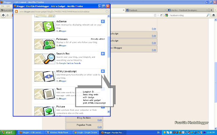The height and width of the screenshot is (135, 217).
Task: Add the AdSense gadget with plus button
Action: pyautogui.click(x=103, y=21)
